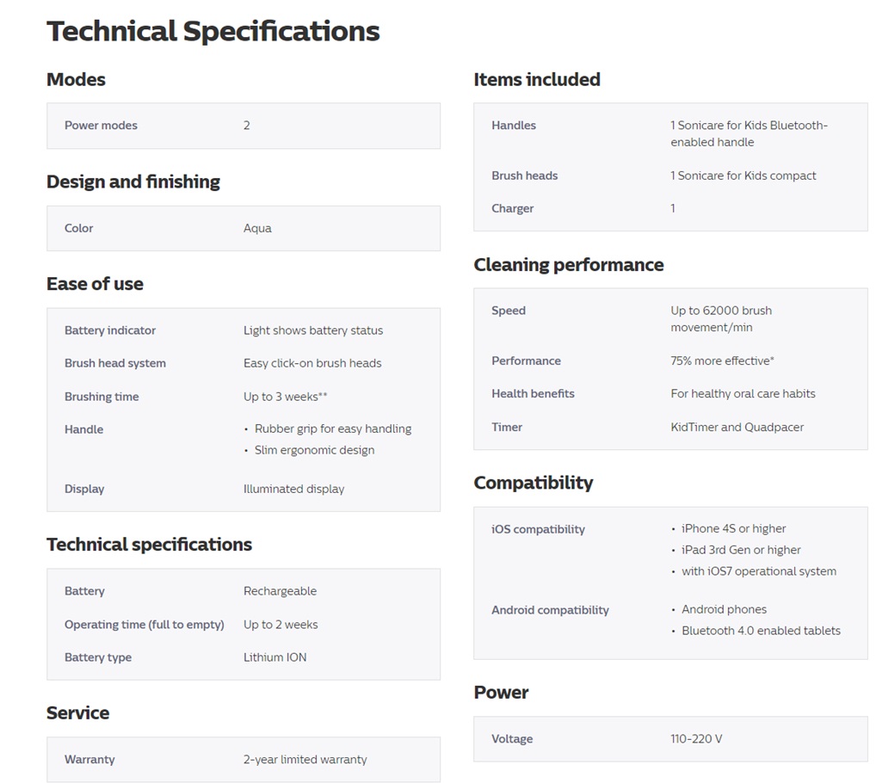Select the iPhone 4S or higher bullet
This screenshot has height=783, width=876.
click(733, 528)
